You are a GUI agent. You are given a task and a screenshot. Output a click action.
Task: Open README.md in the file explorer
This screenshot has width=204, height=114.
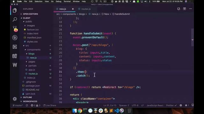pyautogui.click(x=32, y=90)
